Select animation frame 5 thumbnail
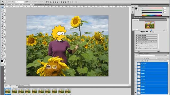 pyautogui.click(x=35, y=91)
